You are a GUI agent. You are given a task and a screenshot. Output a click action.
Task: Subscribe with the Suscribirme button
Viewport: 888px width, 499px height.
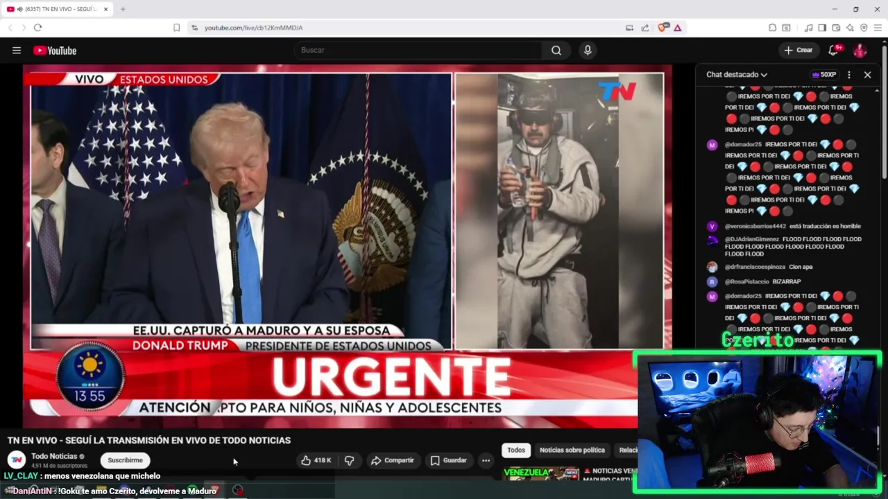(x=125, y=460)
